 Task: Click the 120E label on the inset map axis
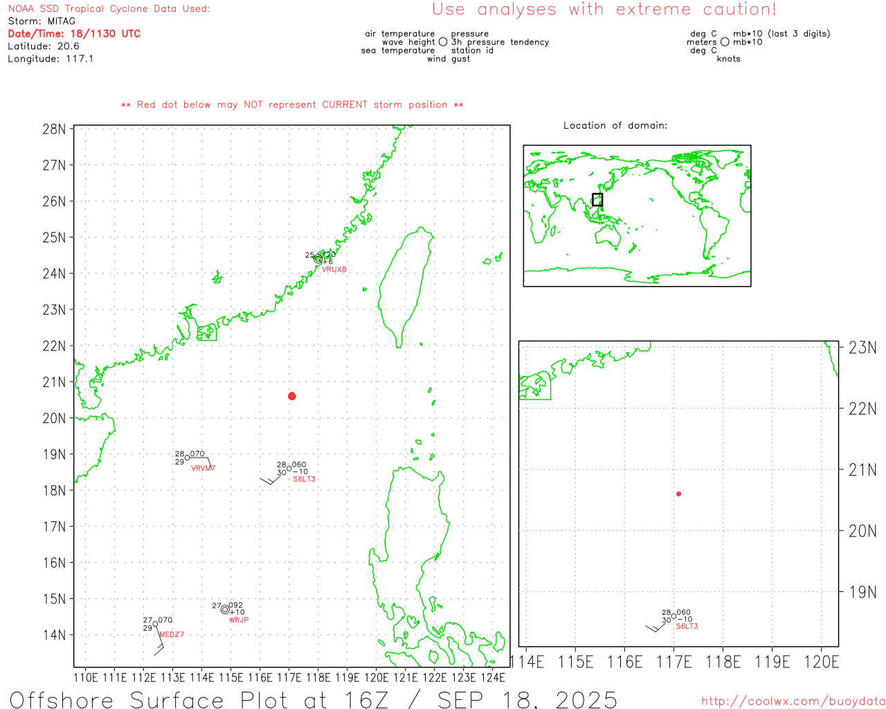coord(822,662)
